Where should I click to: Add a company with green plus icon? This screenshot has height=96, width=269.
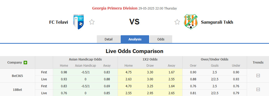tap(25, 63)
